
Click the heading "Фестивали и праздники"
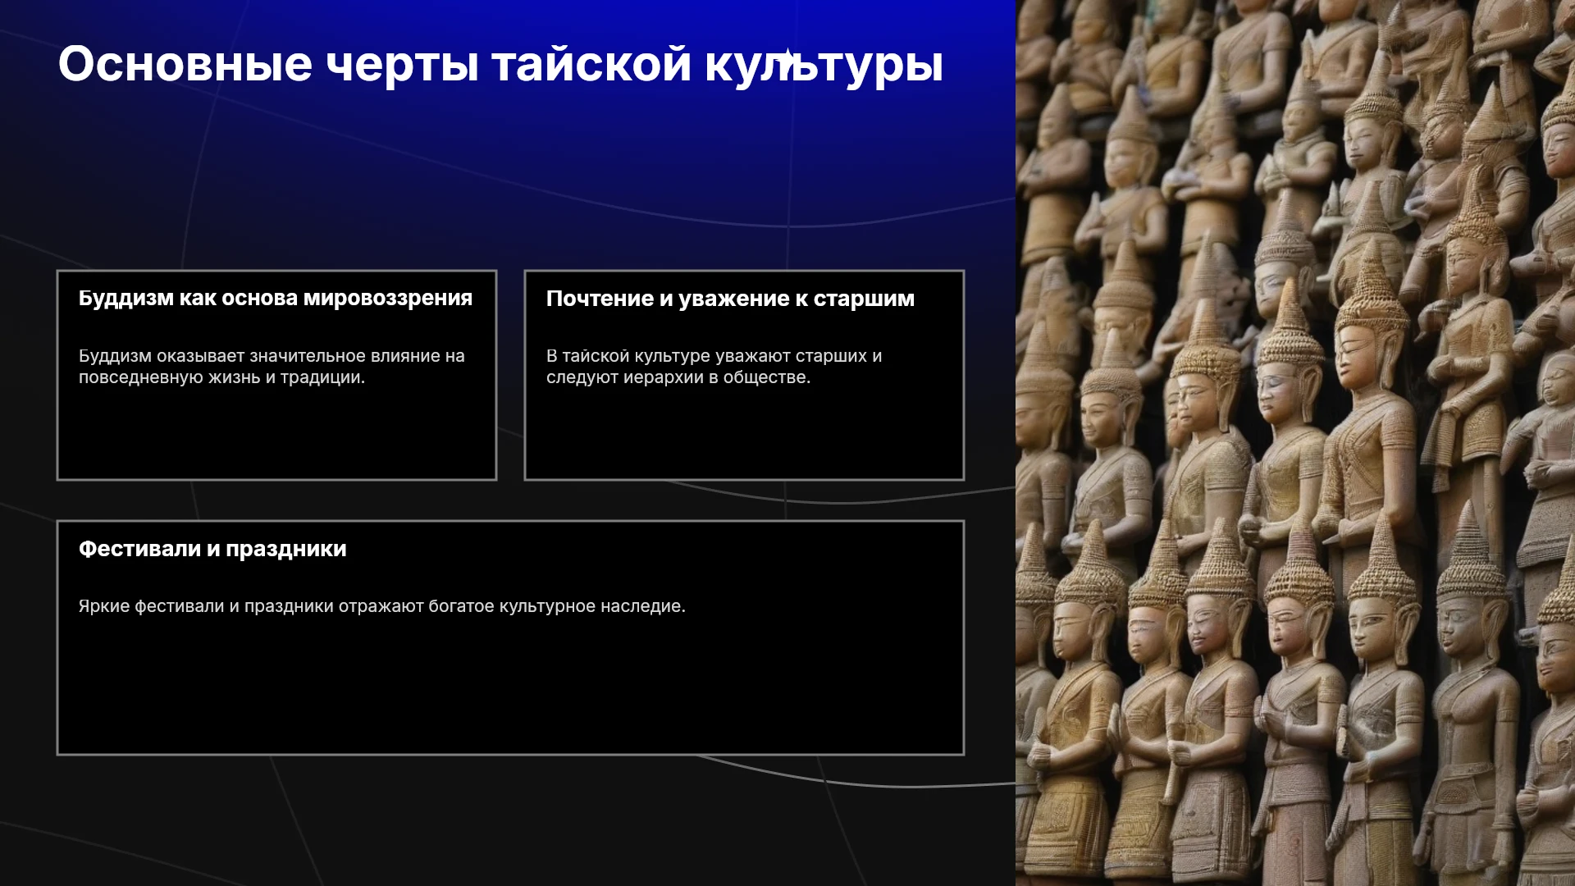tap(212, 549)
